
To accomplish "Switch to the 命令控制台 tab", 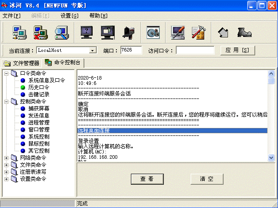I will click(63, 62).
